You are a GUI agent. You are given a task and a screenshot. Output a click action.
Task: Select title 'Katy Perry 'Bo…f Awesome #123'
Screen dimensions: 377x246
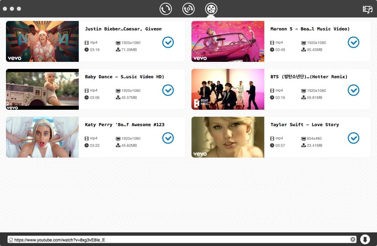pyautogui.click(x=125, y=124)
